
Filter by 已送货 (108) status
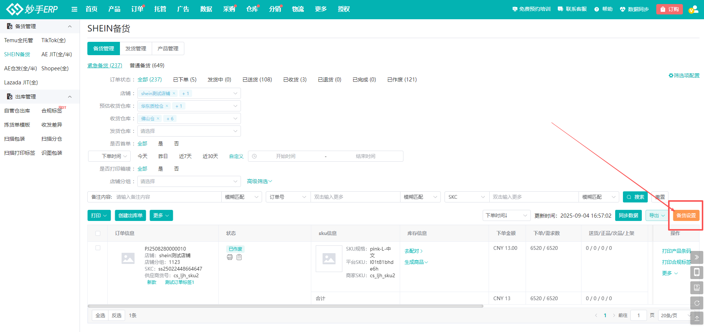tap(257, 80)
